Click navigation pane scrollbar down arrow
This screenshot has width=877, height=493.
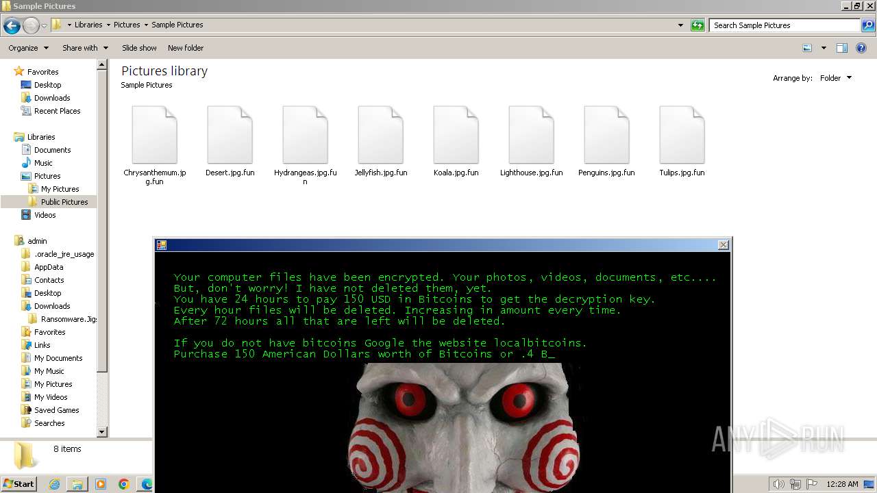[102, 432]
